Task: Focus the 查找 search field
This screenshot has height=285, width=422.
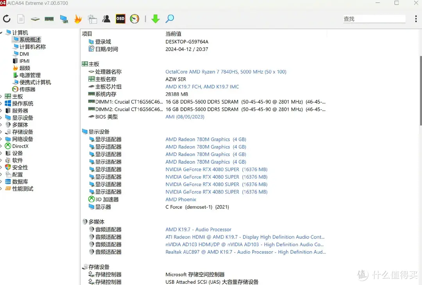Action: pos(374,19)
